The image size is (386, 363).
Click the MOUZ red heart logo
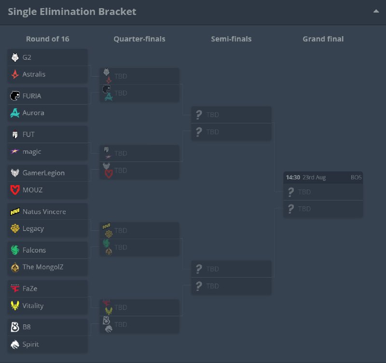[x=15, y=190]
